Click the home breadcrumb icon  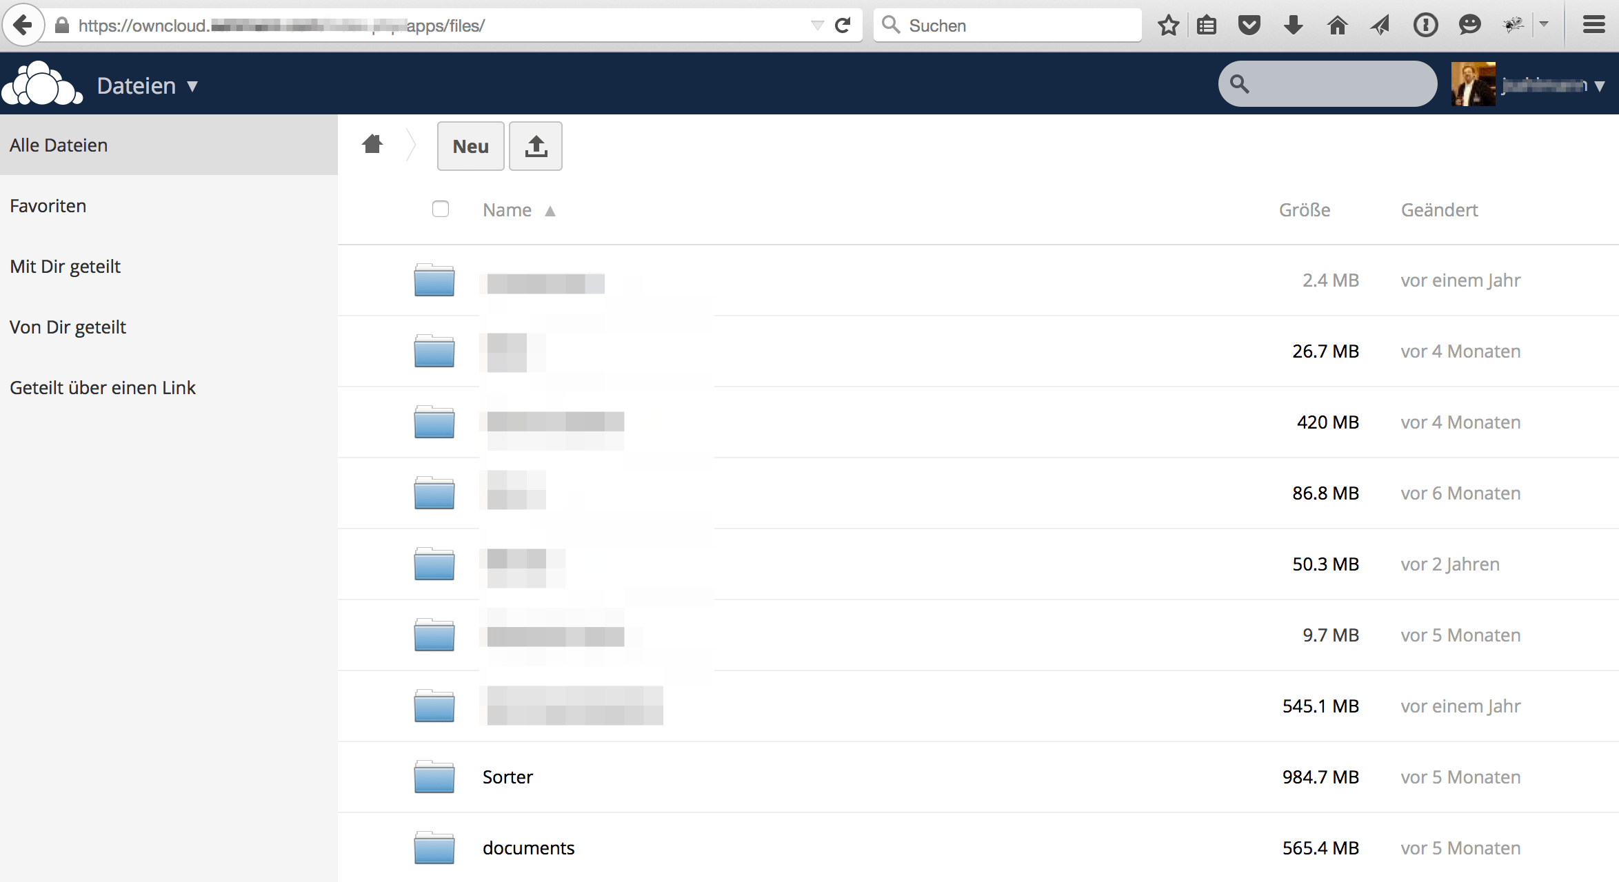tap(372, 144)
